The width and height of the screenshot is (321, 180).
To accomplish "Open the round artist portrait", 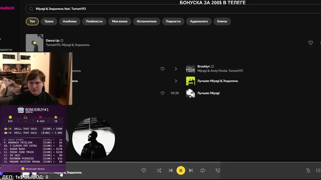I will pyautogui.click(x=94, y=138).
